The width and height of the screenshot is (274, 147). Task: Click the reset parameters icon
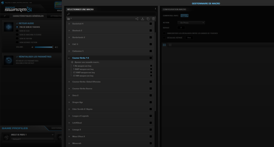[9, 60]
